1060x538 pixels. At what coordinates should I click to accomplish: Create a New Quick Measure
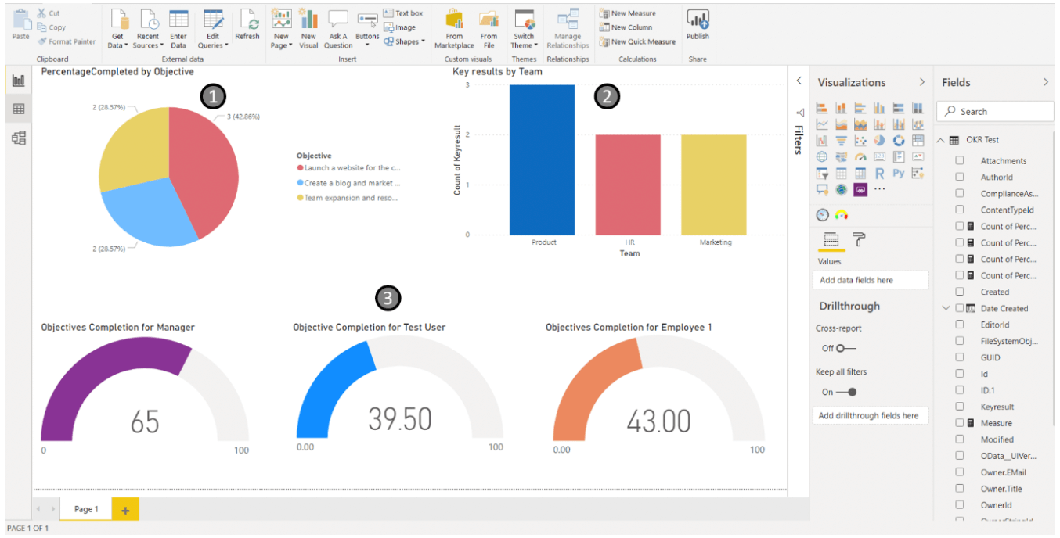pos(637,41)
